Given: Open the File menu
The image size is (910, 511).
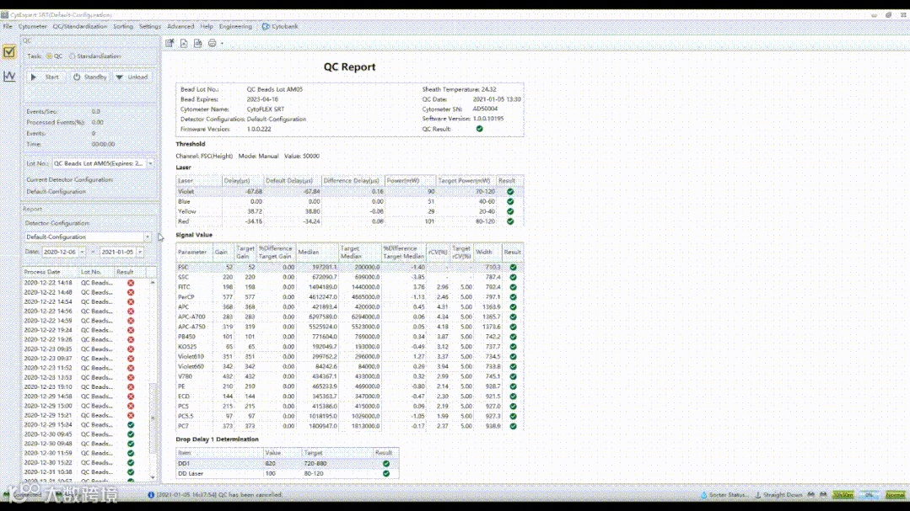Looking at the screenshot, I should tap(8, 26).
